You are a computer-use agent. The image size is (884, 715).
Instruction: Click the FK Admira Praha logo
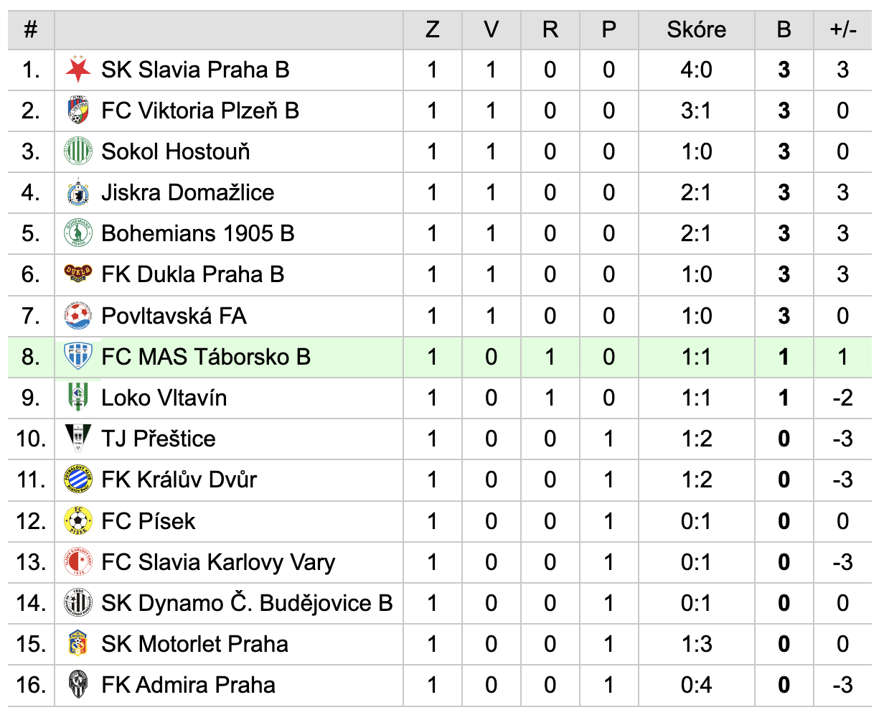coord(78,685)
